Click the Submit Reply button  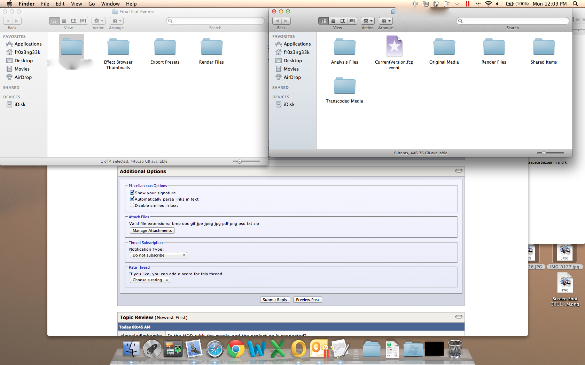pos(275,300)
